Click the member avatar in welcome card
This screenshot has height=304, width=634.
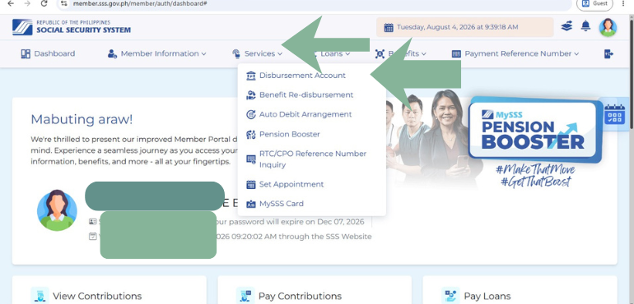[57, 210]
